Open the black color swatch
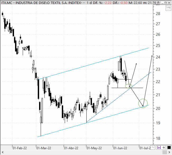The width and height of the screenshot is (172, 155). pos(169,147)
